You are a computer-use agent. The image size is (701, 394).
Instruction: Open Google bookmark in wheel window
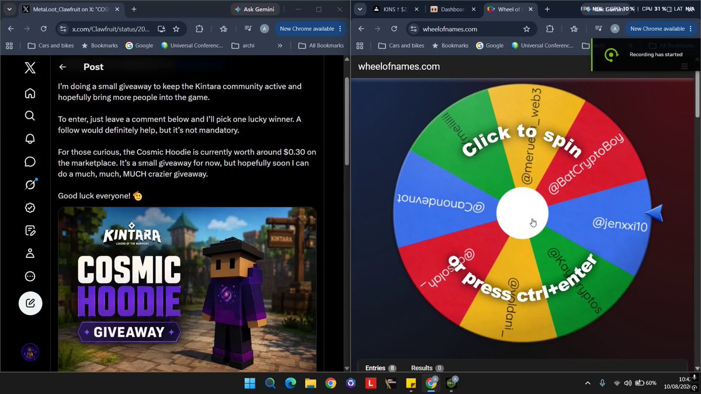click(x=490, y=46)
